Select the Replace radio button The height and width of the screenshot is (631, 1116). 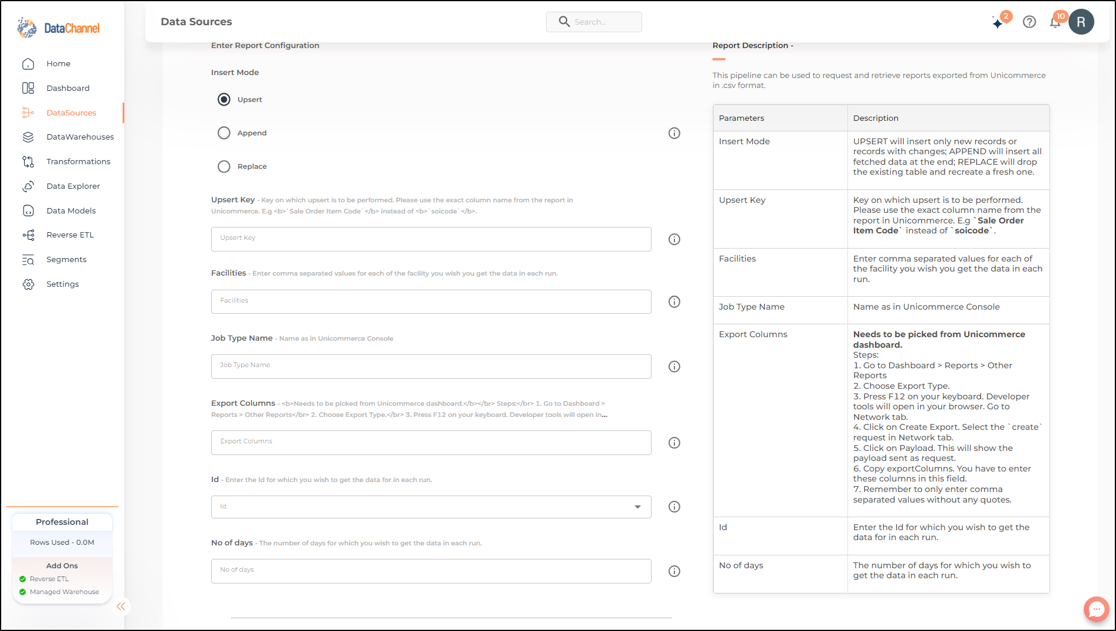(224, 167)
